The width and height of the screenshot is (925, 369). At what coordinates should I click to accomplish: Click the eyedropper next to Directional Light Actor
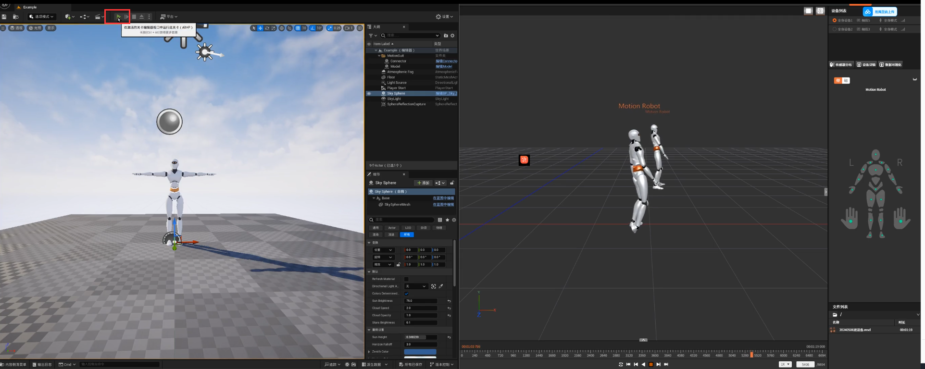click(441, 286)
